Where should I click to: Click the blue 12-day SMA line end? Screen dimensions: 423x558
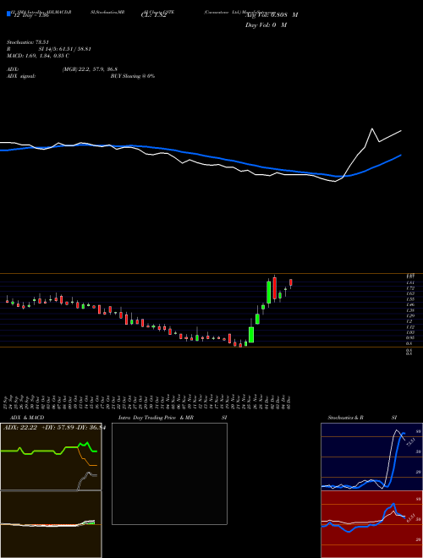401,156
